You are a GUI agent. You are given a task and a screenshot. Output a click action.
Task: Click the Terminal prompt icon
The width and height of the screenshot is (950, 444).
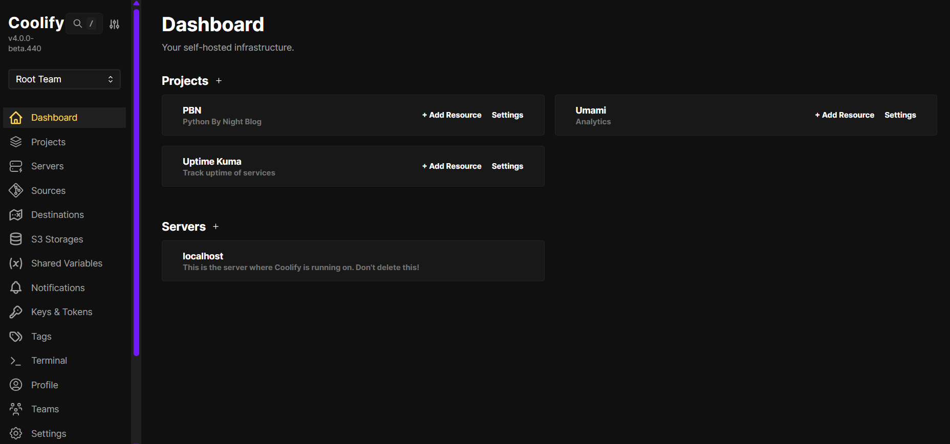(16, 361)
